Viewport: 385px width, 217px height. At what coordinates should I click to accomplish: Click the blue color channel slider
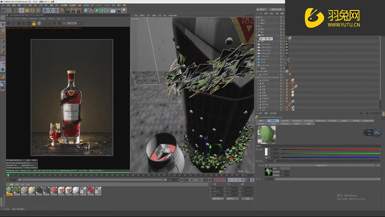click(x=331, y=157)
